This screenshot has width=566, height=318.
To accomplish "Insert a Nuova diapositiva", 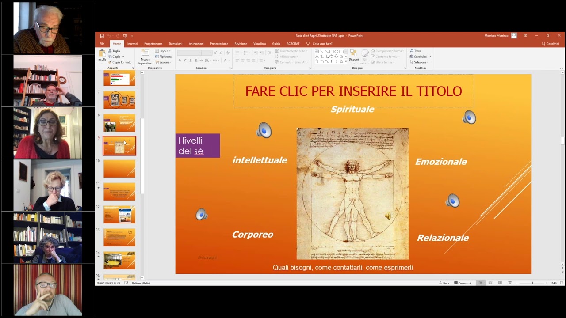I will [x=145, y=57].
